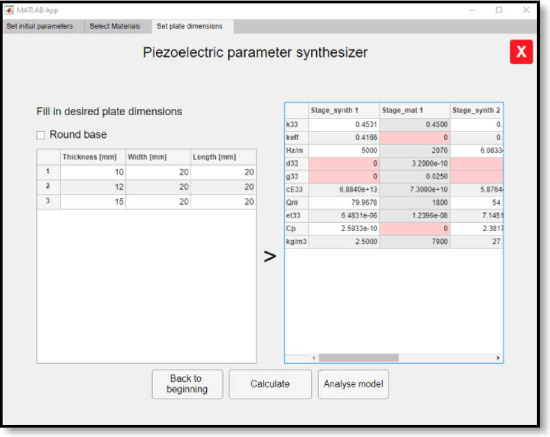Click the horizontal scrollbar right arrow
550x437 pixels.
(x=498, y=358)
